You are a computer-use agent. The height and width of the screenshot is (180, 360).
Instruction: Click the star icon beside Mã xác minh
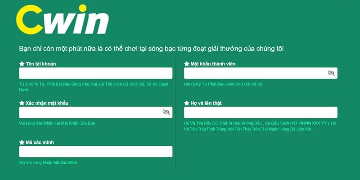(x=22, y=142)
